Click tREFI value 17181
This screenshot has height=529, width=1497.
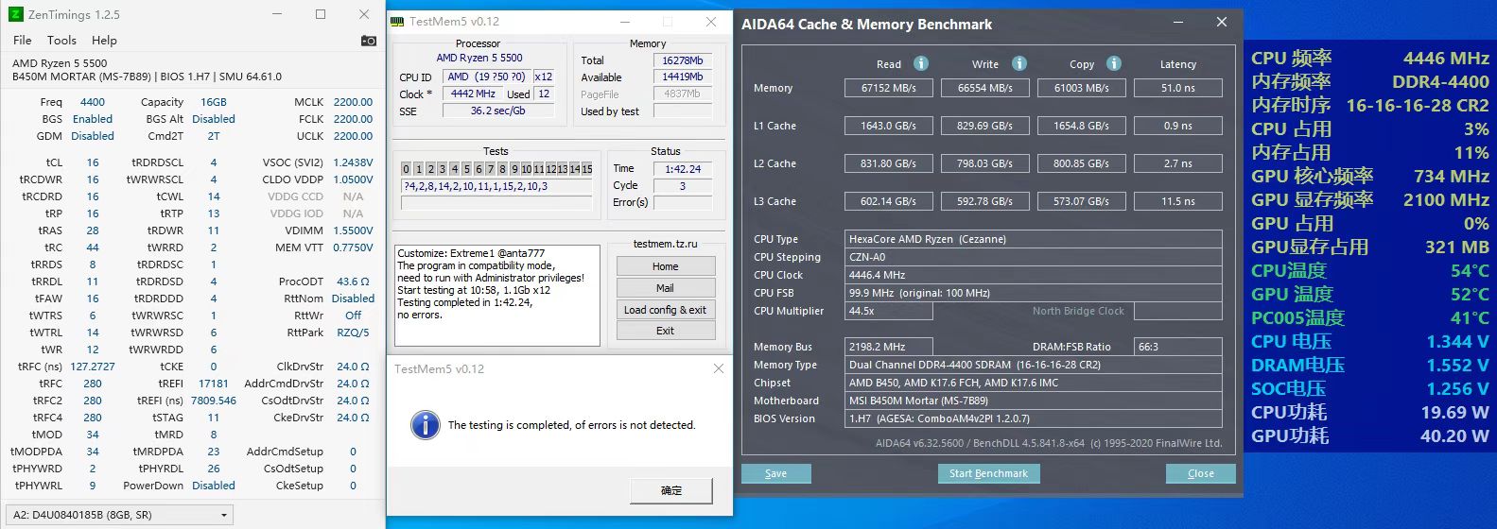[214, 384]
